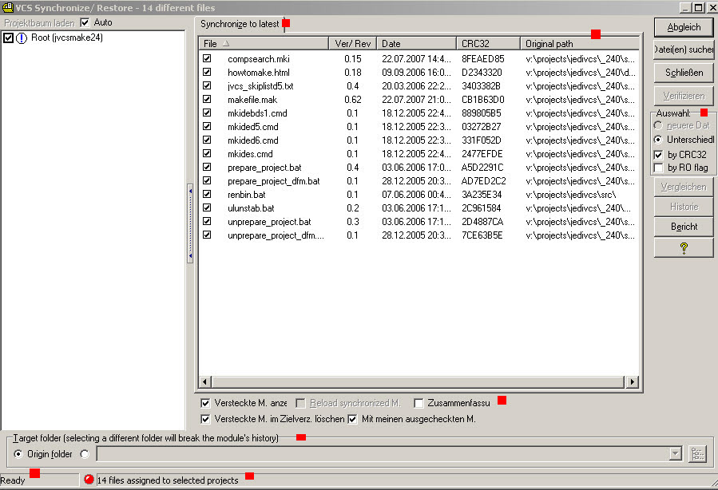Viewport: 718px width, 490px height.
Task: Click the Schließen button
Action: coord(683,73)
